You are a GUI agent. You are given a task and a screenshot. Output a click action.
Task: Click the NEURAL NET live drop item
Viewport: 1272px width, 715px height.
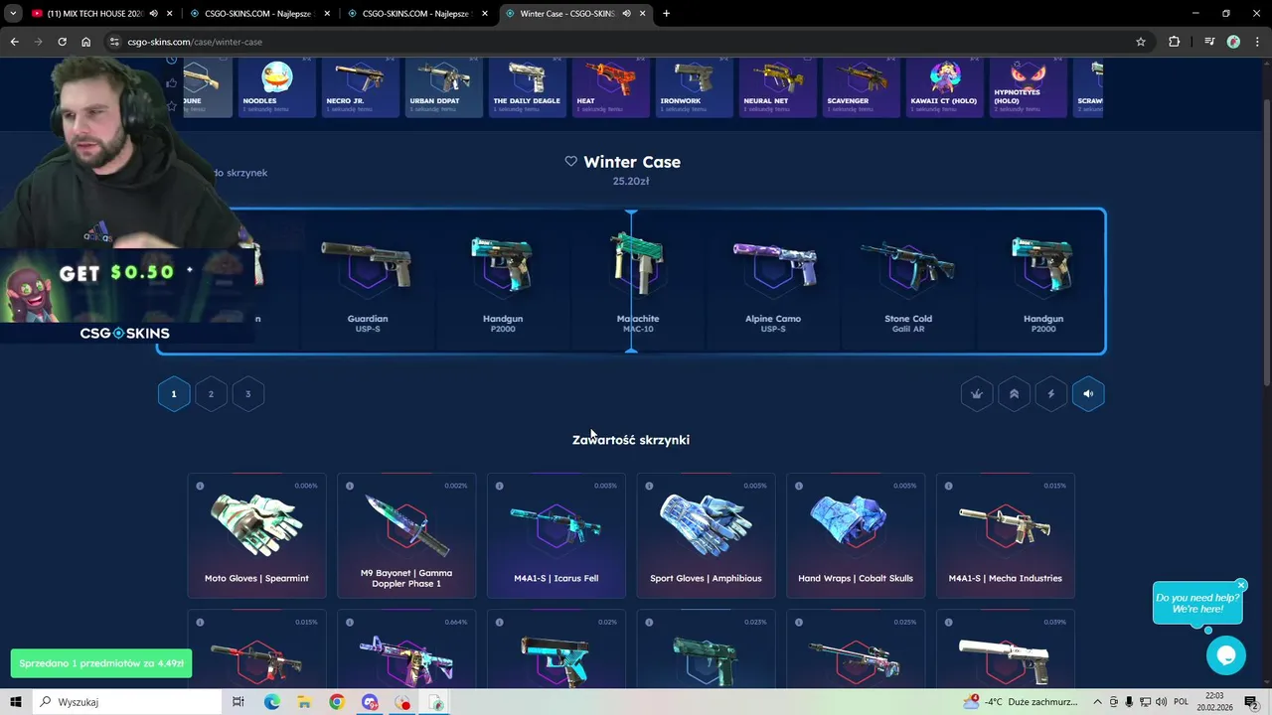[x=777, y=87]
